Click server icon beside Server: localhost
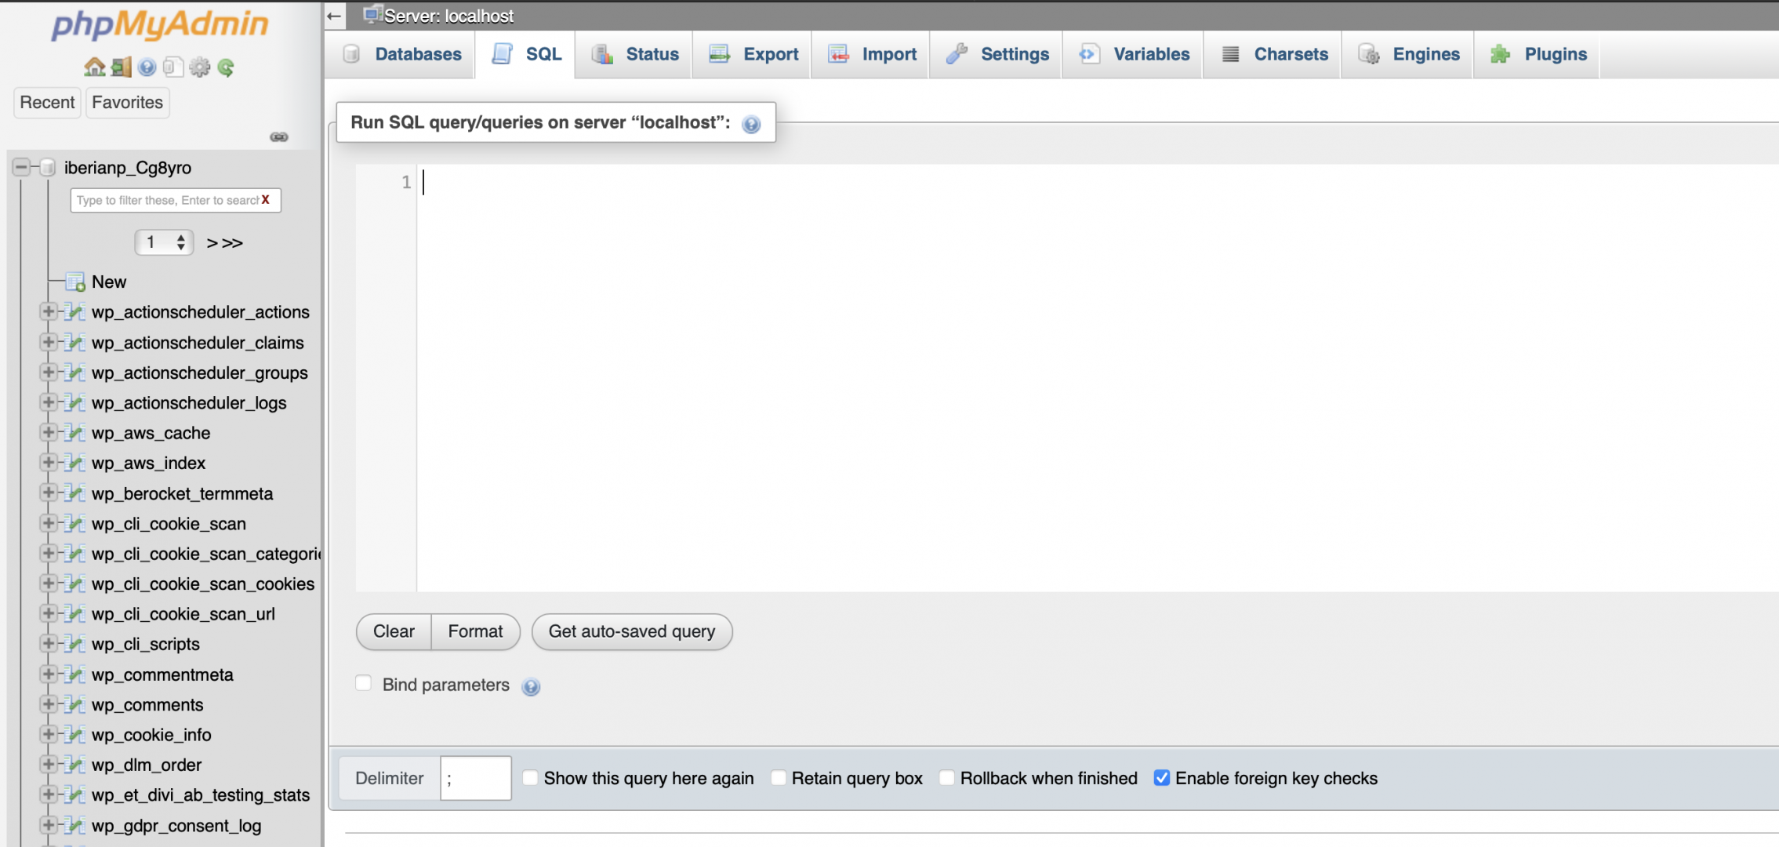This screenshot has height=847, width=1779. (x=373, y=14)
